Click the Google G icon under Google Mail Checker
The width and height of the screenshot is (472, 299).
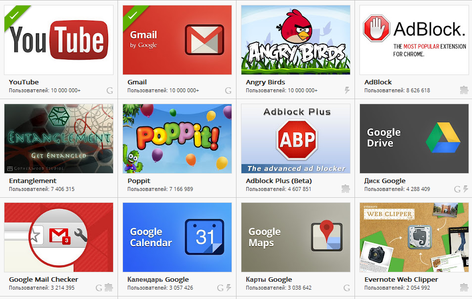(x=99, y=288)
